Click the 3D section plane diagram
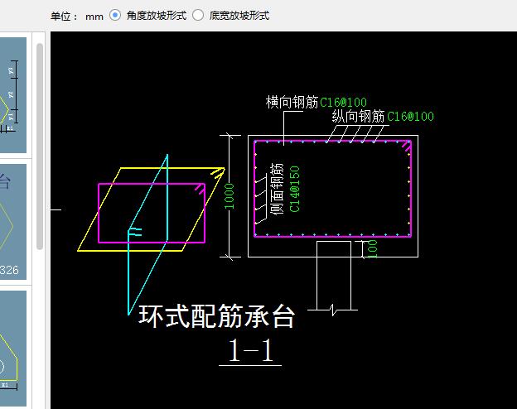This screenshot has width=517, height=409. pos(151,234)
